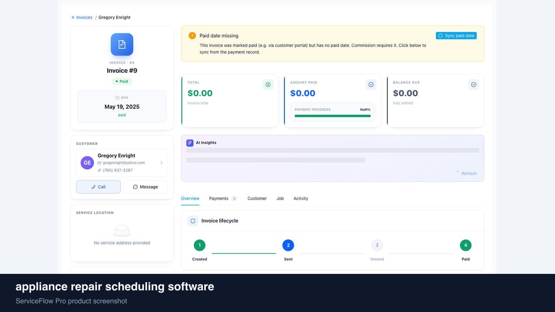Click the phone number (760) 937-2287

coord(118,170)
